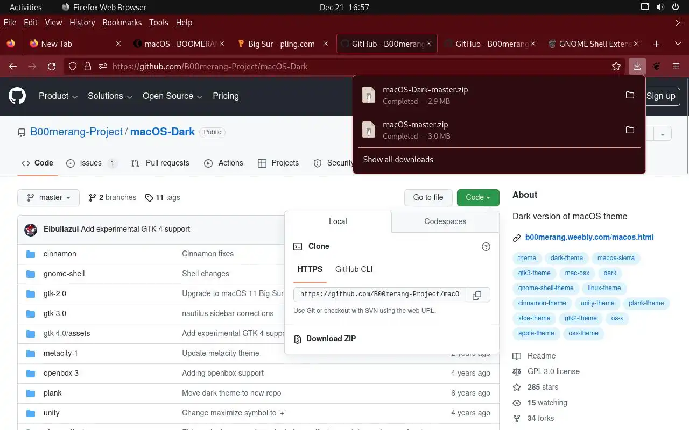
Task: Click the Firefox address bar URL
Action: pos(210,66)
